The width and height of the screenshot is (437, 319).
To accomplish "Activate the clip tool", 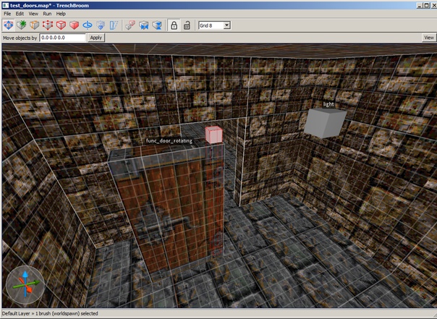I will pos(34,25).
